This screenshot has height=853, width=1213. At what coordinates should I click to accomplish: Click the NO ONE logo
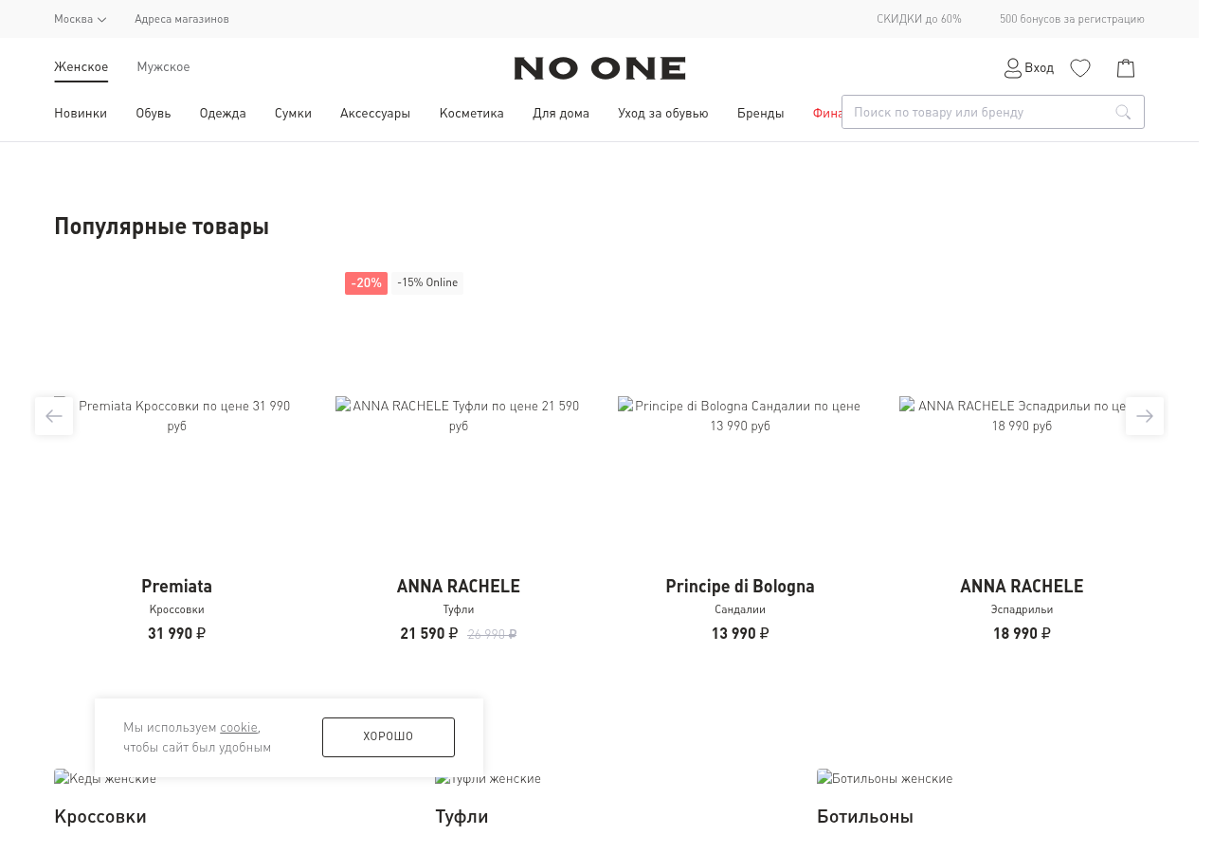[x=600, y=68]
